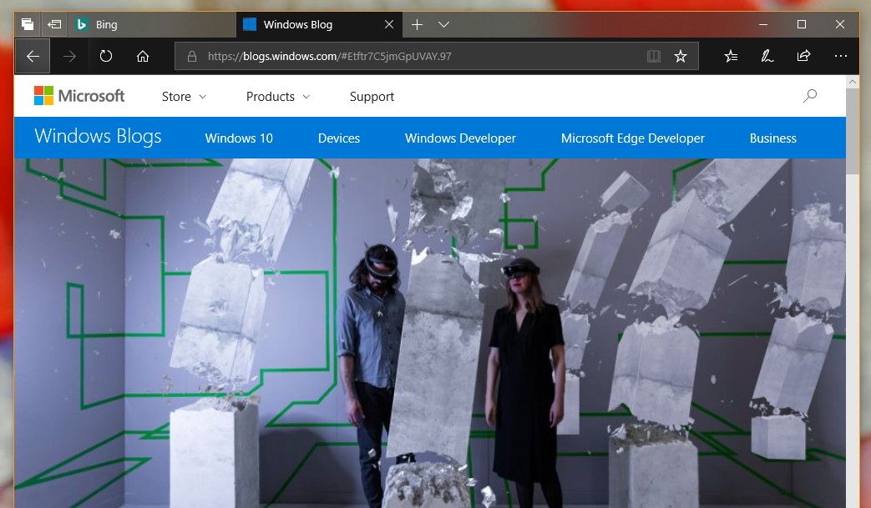Viewport: 871px width, 508px height.
Task: Open the Windows Developer section
Action: [x=460, y=138]
